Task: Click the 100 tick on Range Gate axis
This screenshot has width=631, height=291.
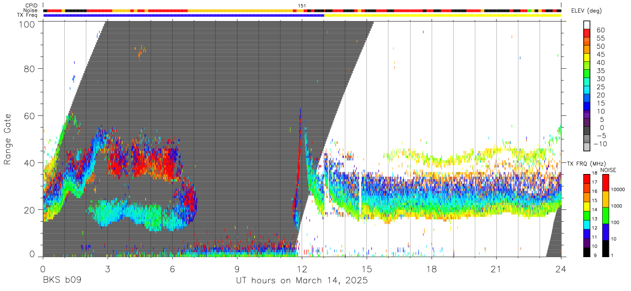Action: [x=27, y=24]
